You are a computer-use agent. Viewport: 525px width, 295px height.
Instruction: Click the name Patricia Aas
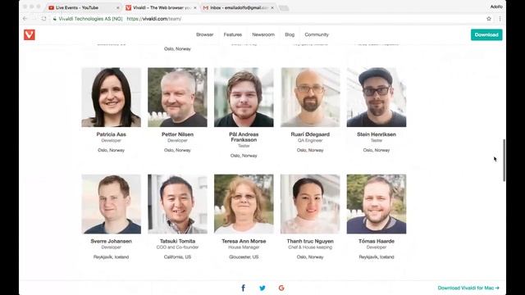pos(112,134)
